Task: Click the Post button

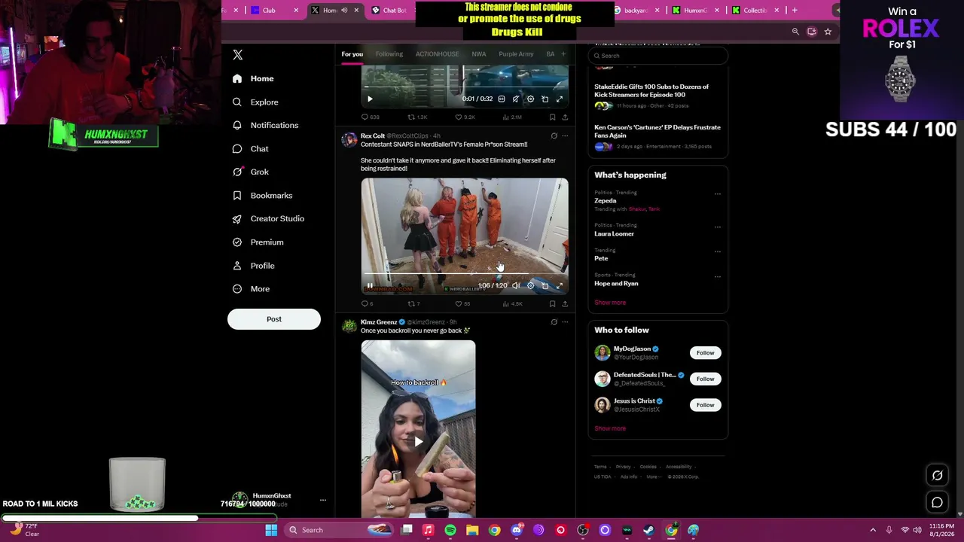Action: point(274,319)
